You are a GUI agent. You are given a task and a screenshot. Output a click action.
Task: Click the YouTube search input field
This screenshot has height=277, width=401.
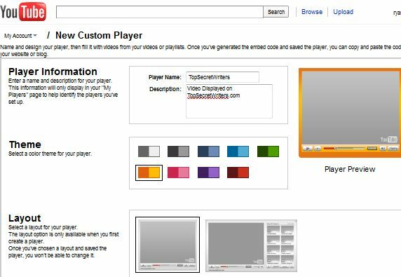(160, 12)
